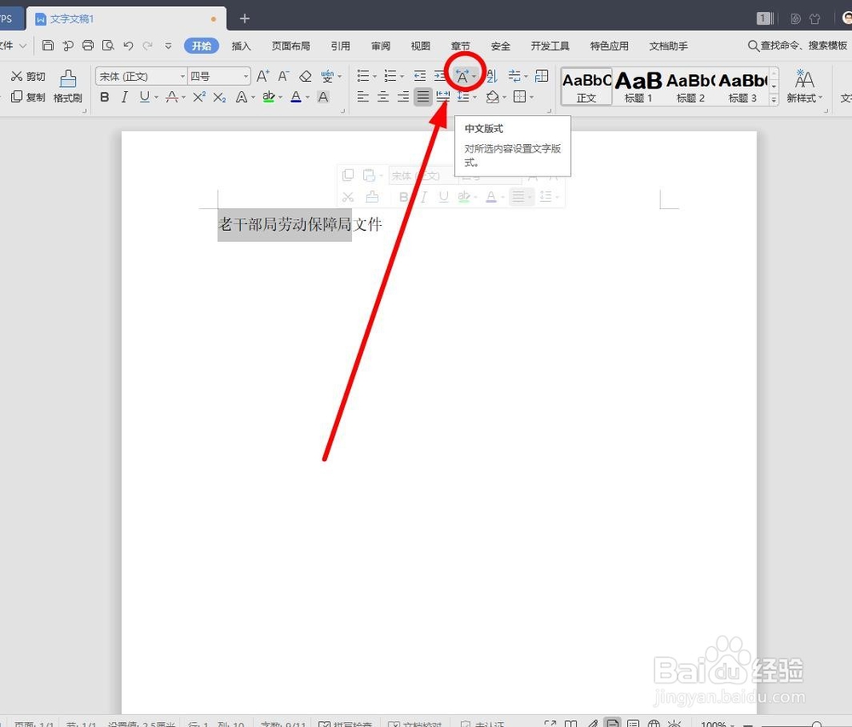This screenshot has width=852, height=727.
Task: Click the eraser clear formatting icon
Action: pos(305,76)
